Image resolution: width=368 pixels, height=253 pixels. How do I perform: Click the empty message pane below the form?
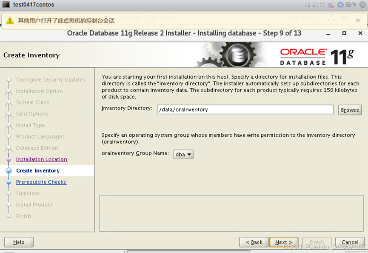click(x=230, y=213)
